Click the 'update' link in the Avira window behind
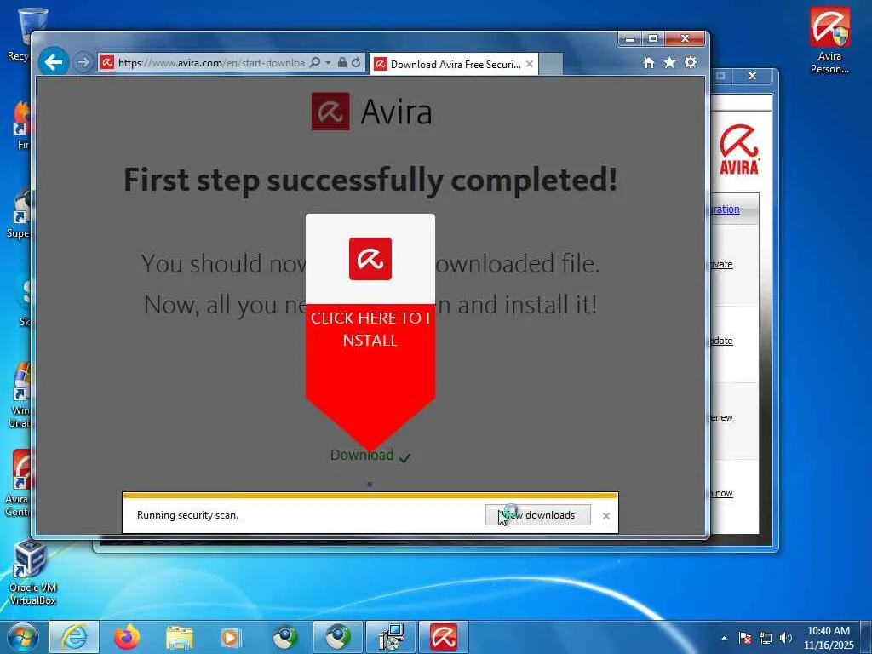Image resolution: width=872 pixels, height=654 pixels. pos(721,341)
